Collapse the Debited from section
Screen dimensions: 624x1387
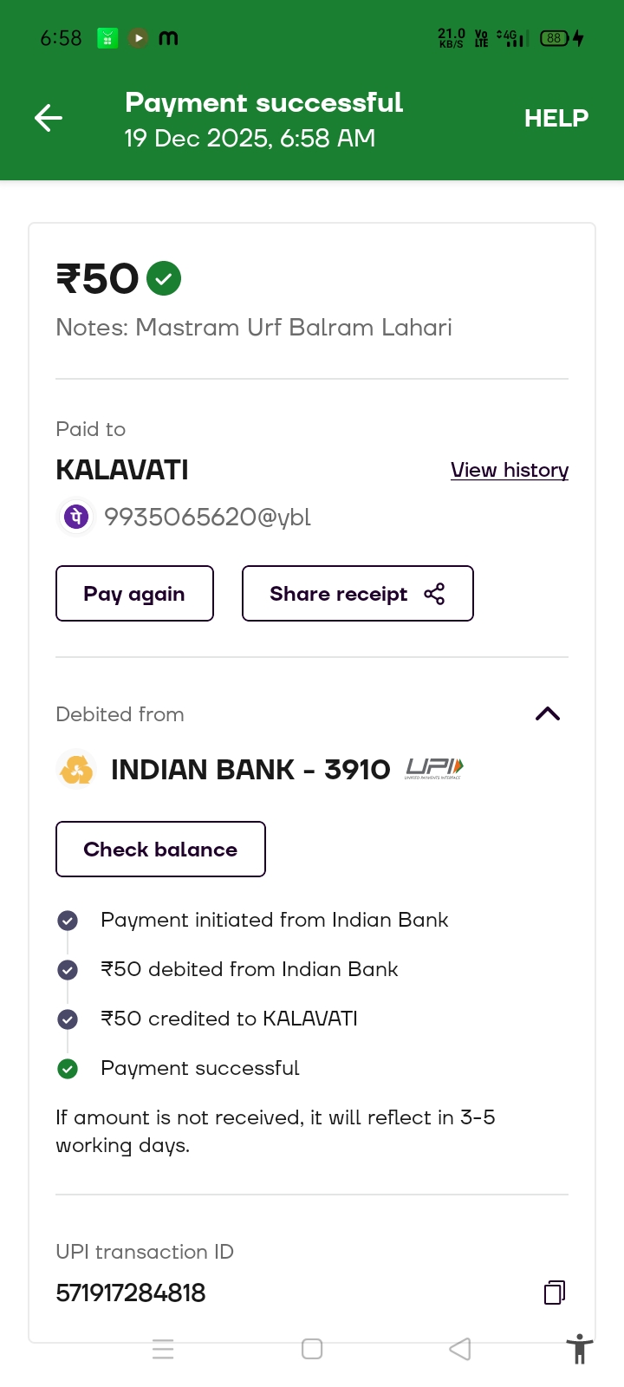point(548,713)
